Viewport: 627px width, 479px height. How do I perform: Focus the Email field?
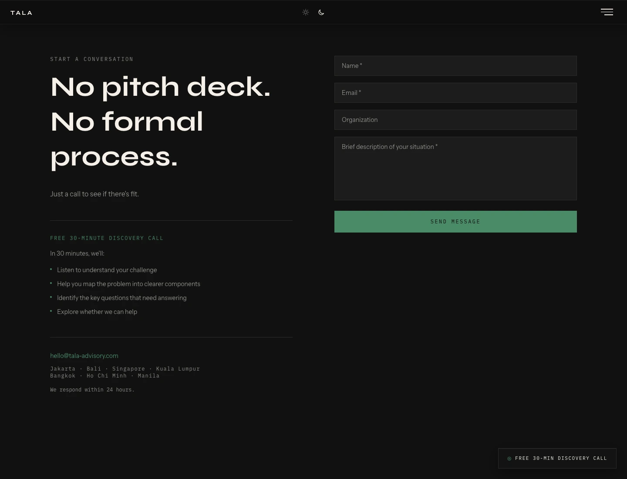(x=455, y=93)
